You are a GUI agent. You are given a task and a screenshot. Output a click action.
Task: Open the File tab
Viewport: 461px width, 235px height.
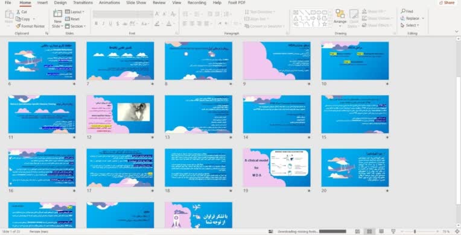8,2
